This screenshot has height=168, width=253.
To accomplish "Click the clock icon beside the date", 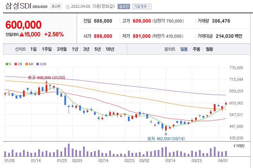I will coord(68,7).
